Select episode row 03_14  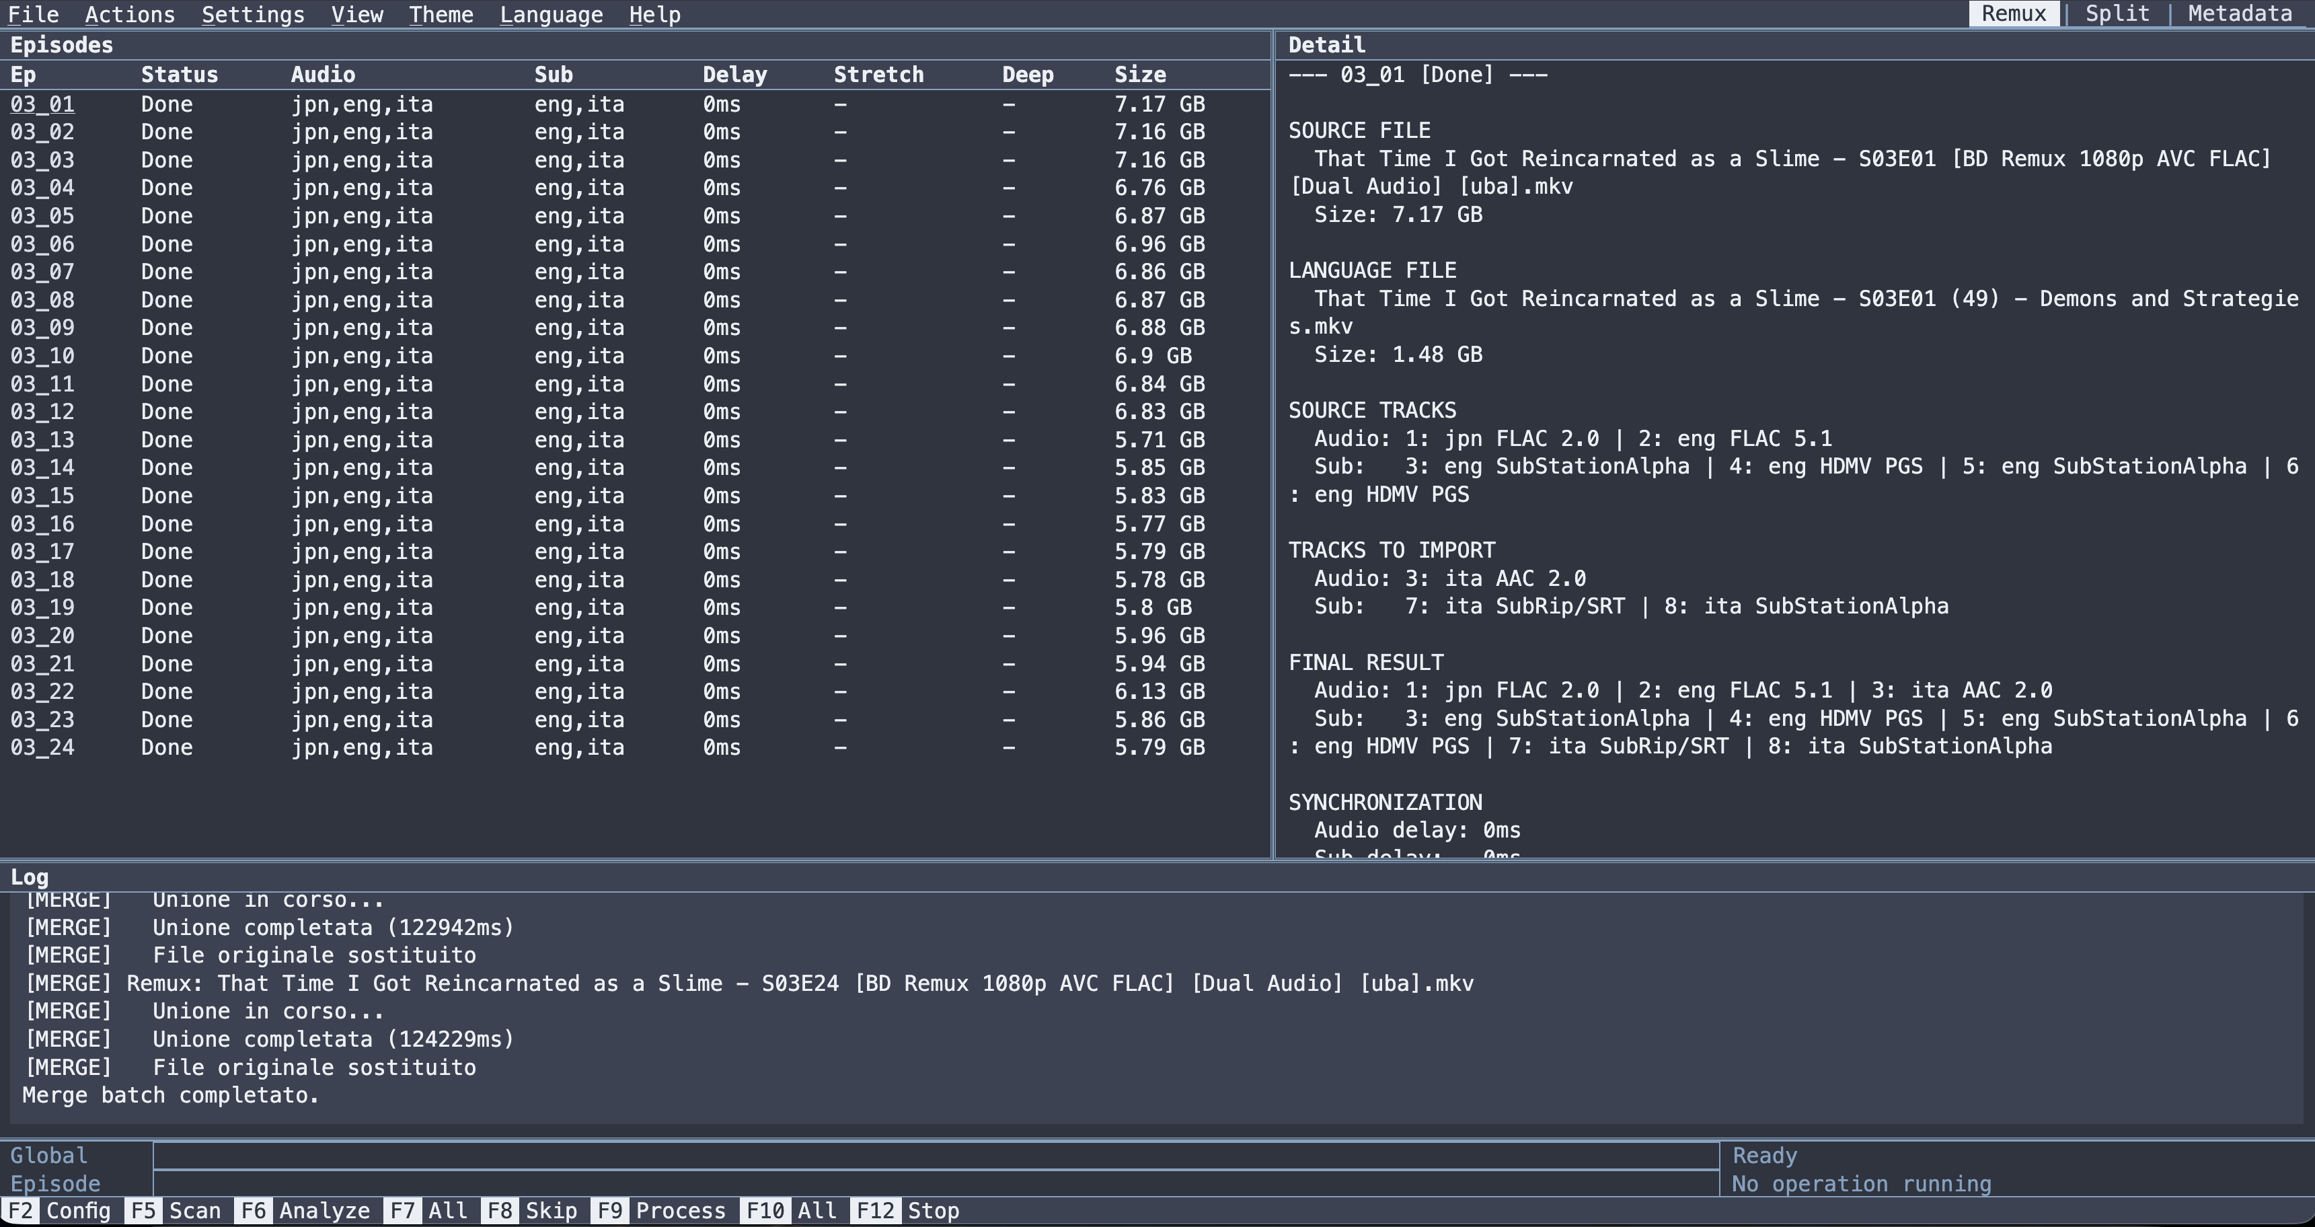click(x=634, y=468)
